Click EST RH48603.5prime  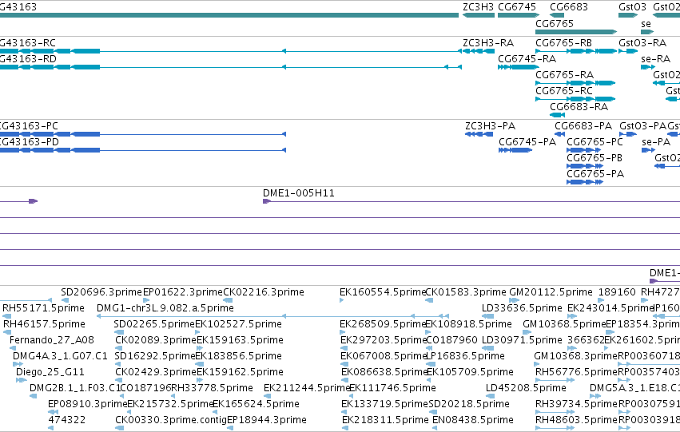point(555,428)
